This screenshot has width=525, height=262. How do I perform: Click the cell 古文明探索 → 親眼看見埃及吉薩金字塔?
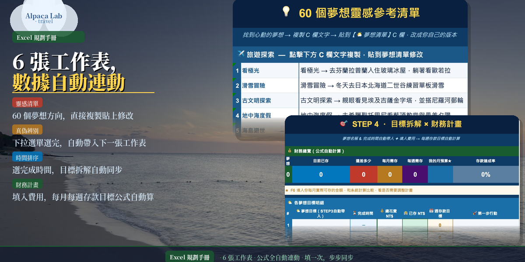pyautogui.click(x=383, y=100)
